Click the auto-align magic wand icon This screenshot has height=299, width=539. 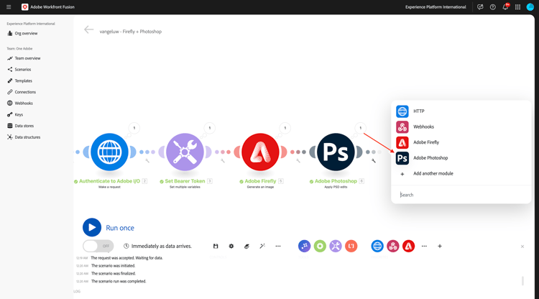262,246
